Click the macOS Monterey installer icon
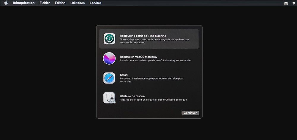This screenshot has width=297, height=140. (109, 58)
